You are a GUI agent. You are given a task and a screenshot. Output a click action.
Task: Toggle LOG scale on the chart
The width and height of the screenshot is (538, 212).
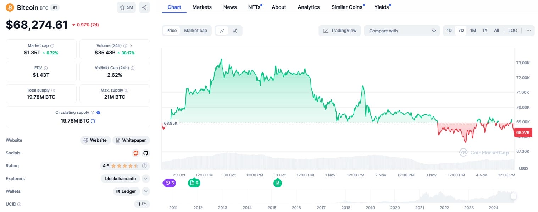click(512, 31)
